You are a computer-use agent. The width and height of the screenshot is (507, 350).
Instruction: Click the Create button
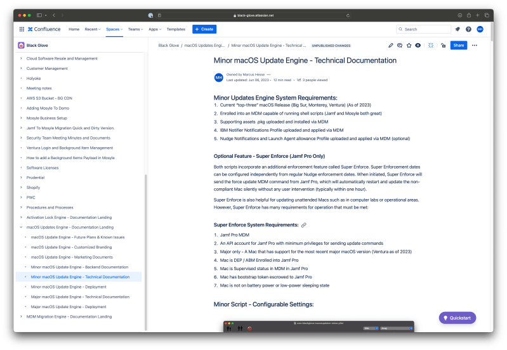tap(204, 29)
